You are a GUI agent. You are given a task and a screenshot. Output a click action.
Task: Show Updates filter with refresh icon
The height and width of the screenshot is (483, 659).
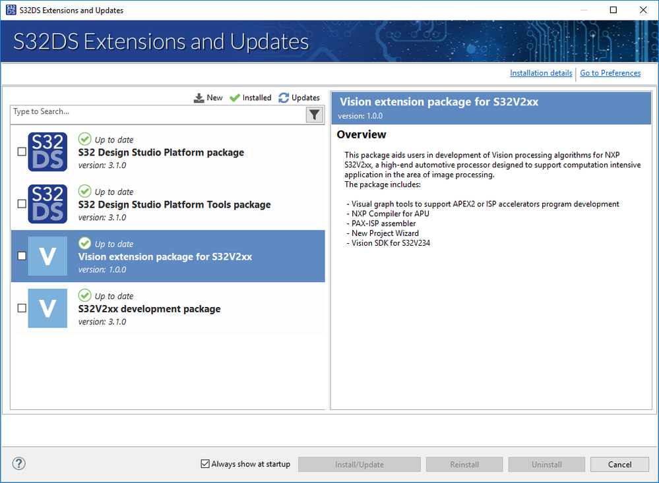pyautogui.click(x=299, y=98)
